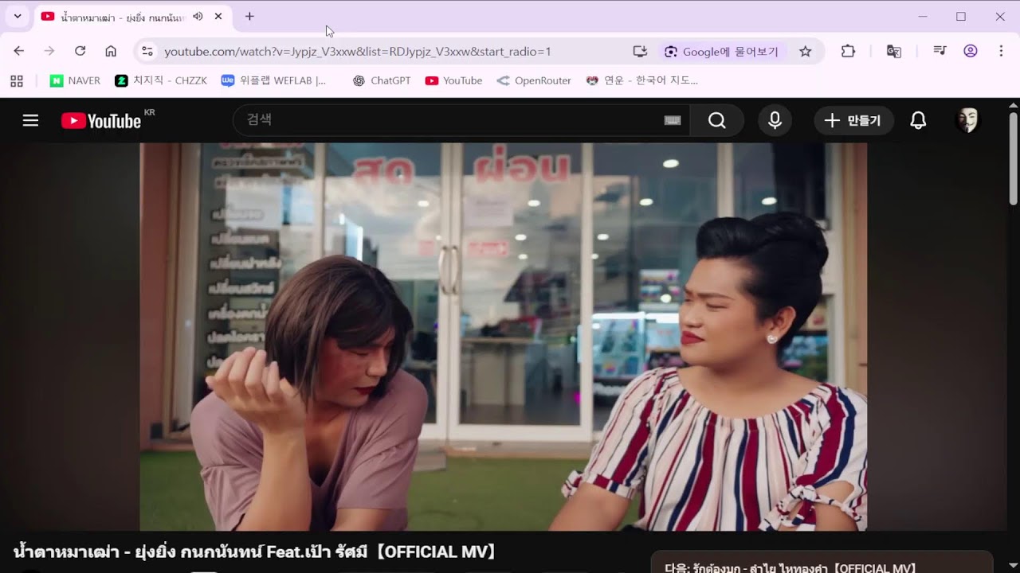1020x573 pixels.
Task: Start voice search with microphone
Action: (775, 120)
